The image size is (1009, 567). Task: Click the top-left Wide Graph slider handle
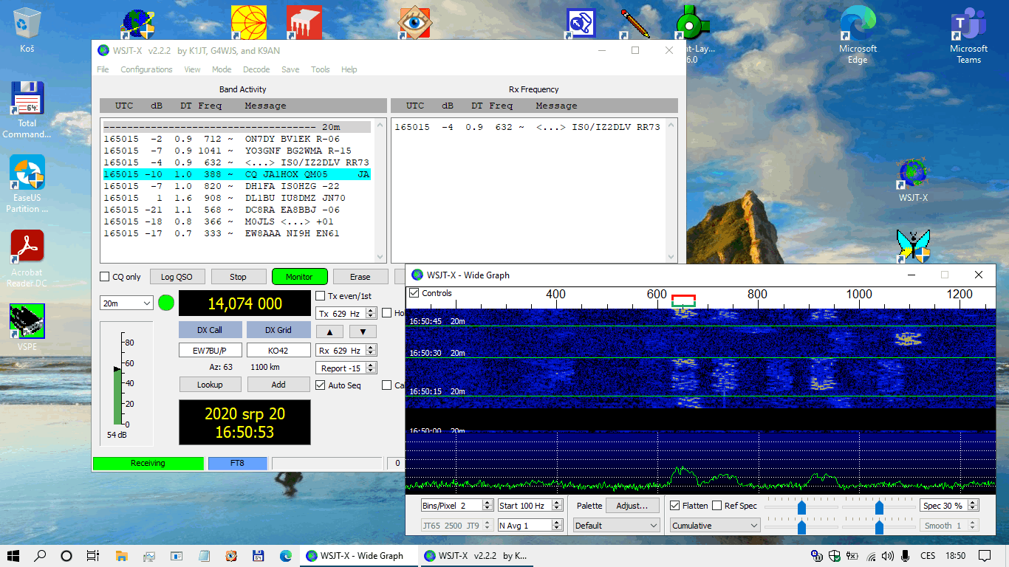(x=801, y=506)
